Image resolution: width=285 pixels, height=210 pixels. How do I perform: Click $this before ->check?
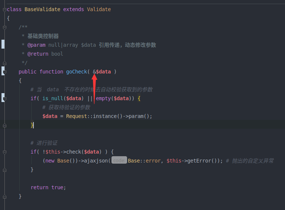53,152
